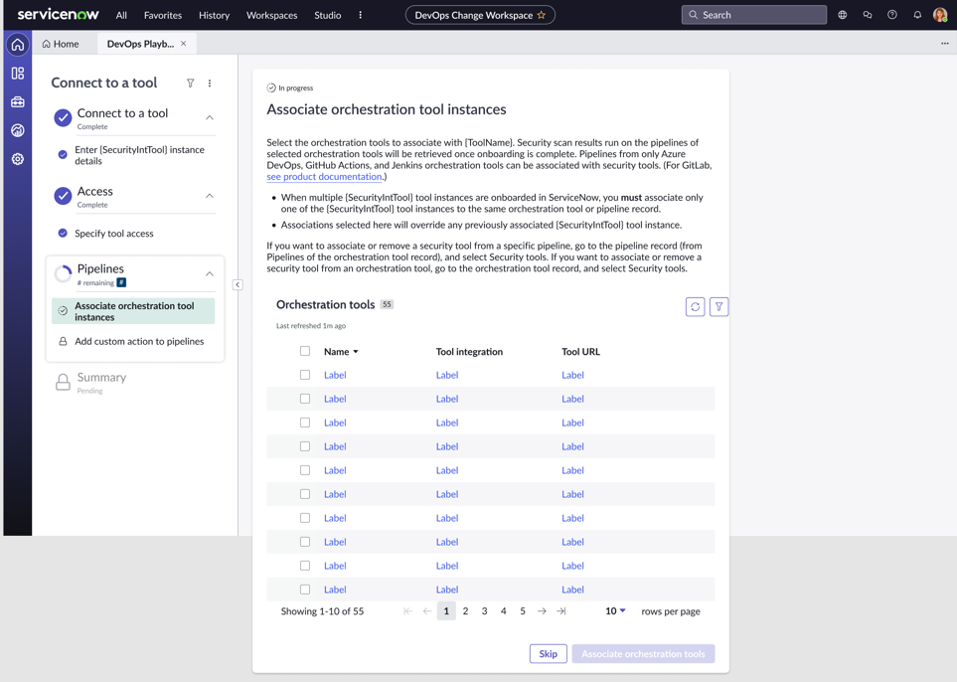Open Connect to a tool more options menu
The width and height of the screenshot is (957, 682).
click(x=210, y=84)
